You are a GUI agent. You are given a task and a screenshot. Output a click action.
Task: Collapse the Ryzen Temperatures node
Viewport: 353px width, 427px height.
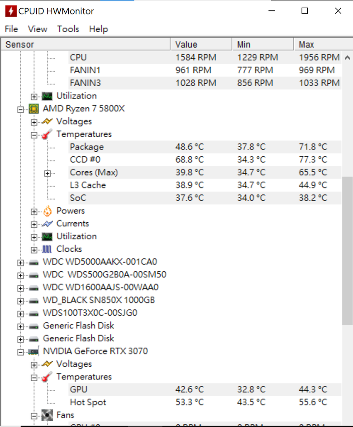[x=34, y=135]
